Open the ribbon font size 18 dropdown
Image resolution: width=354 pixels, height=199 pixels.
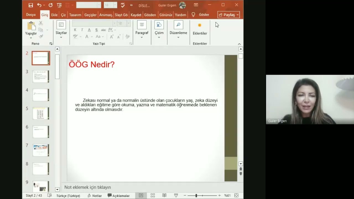[x=128, y=23]
